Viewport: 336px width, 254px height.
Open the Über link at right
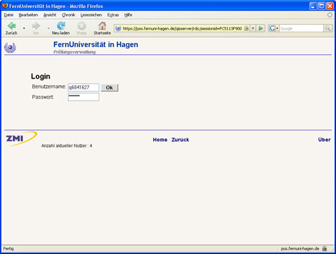tap(325, 140)
